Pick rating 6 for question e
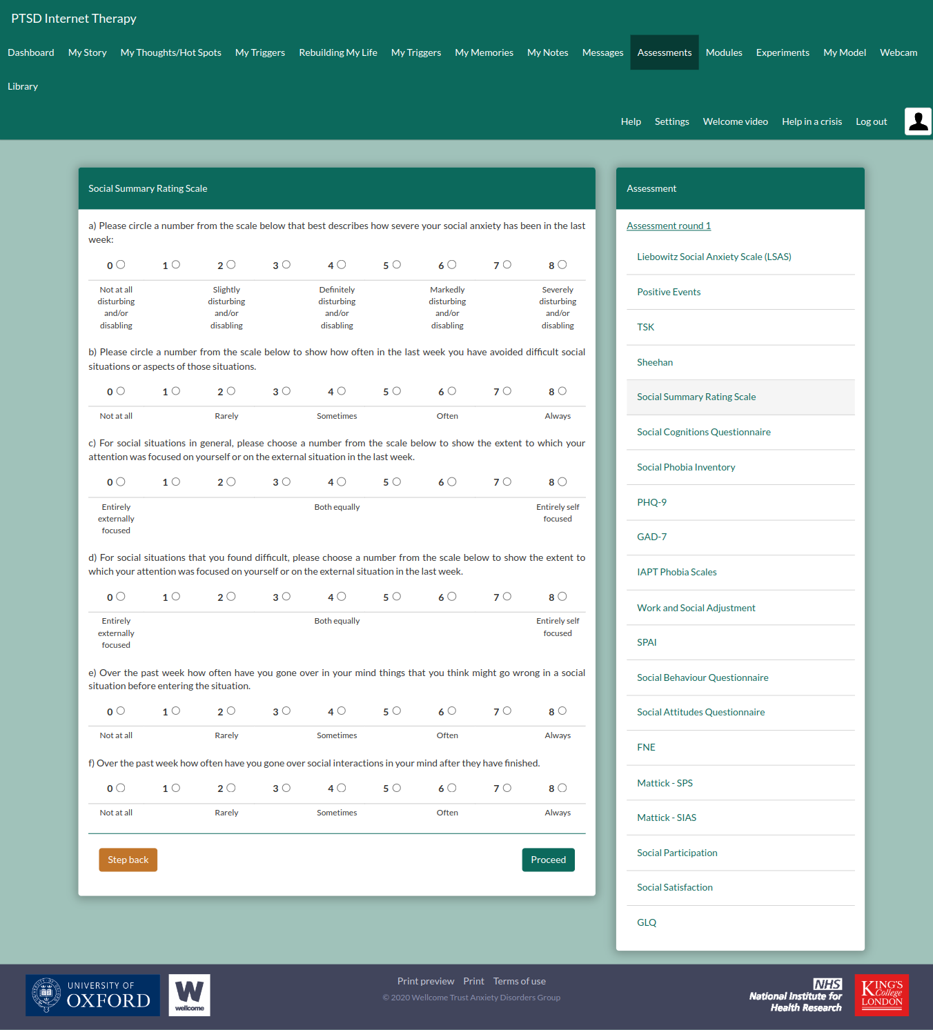933x1030 pixels. point(452,711)
